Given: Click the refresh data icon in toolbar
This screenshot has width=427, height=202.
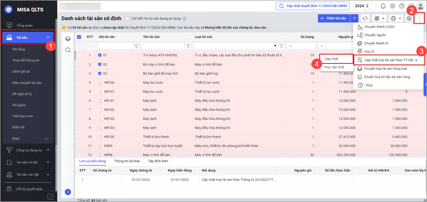Looking at the screenshot, I should pyautogui.click(x=365, y=18).
